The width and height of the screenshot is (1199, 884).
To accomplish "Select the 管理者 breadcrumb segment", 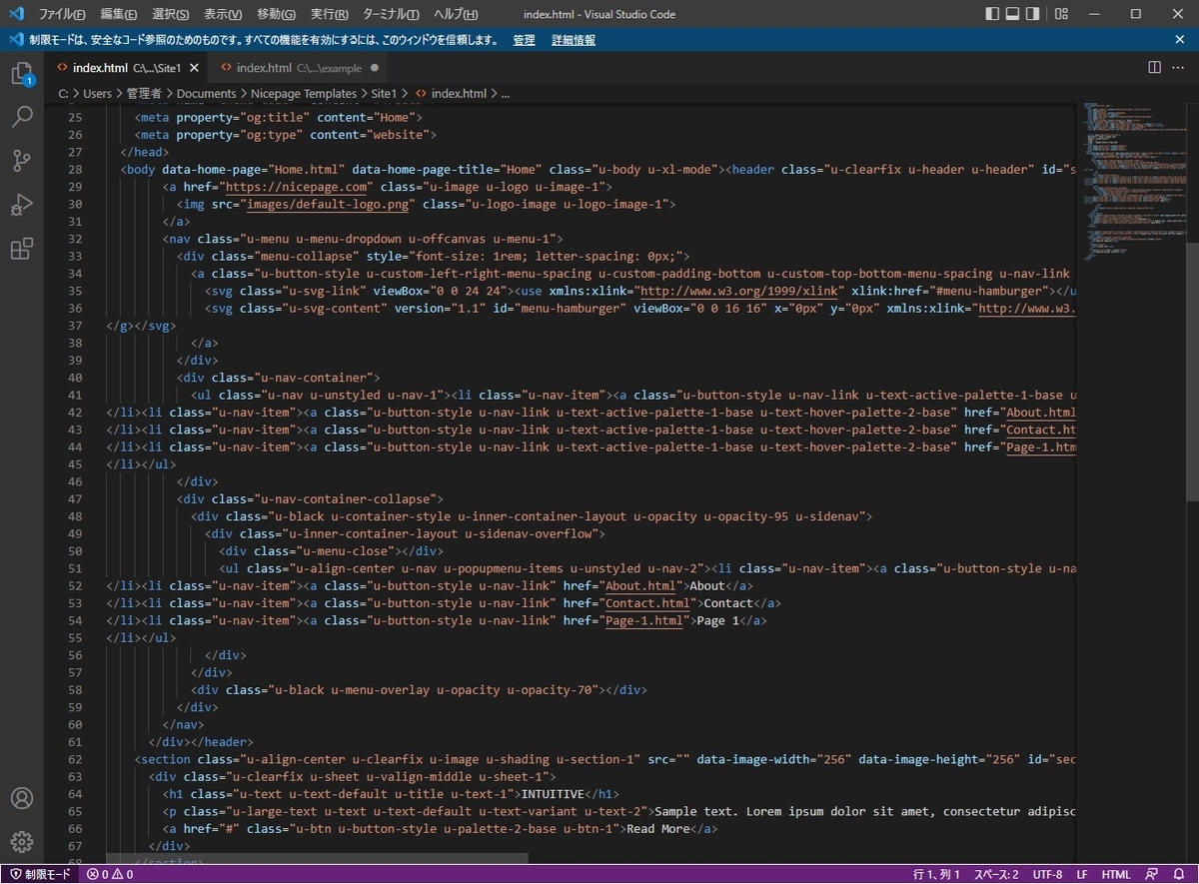I will 144,93.
